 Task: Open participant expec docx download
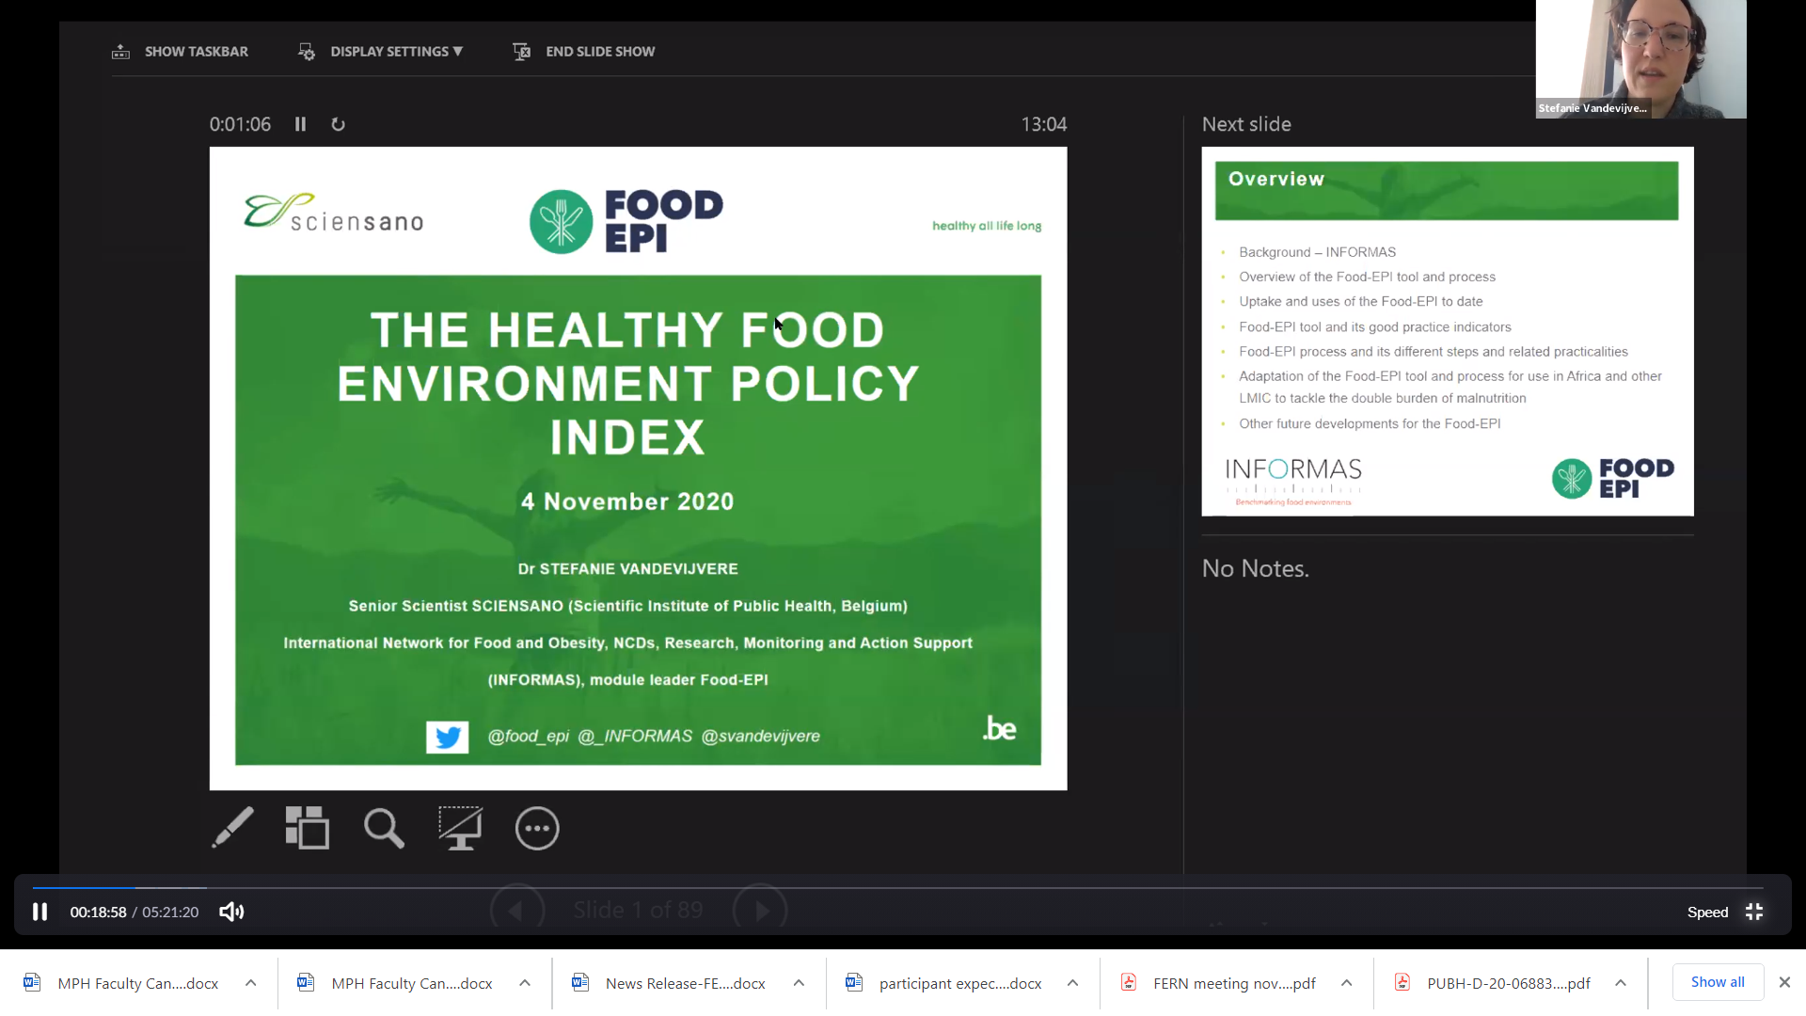tap(960, 983)
